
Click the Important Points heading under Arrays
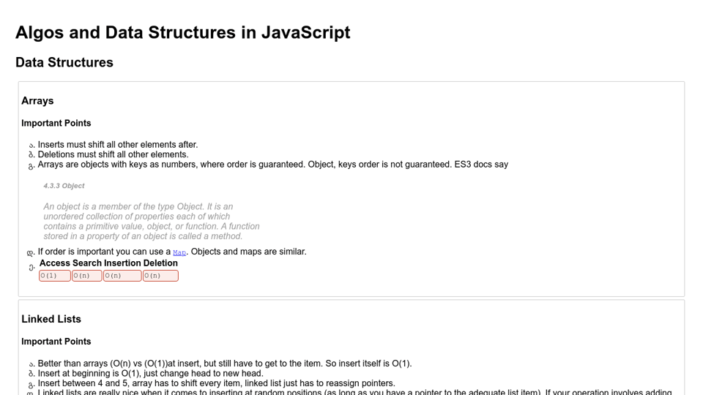(x=56, y=124)
